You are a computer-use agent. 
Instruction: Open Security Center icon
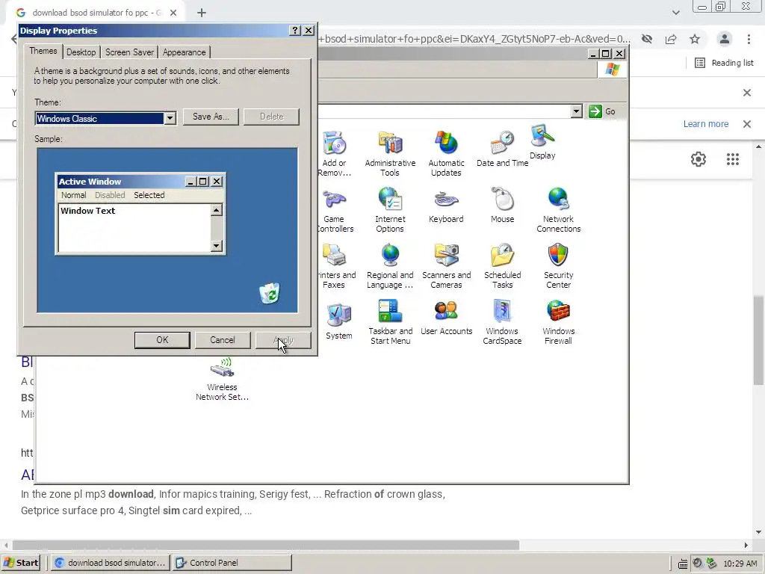tap(558, 266)
